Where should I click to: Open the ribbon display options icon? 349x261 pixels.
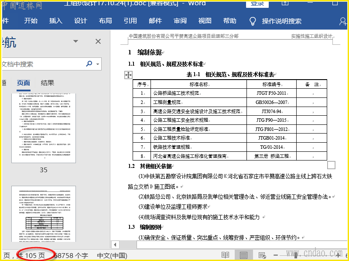(x=285, y=3)
